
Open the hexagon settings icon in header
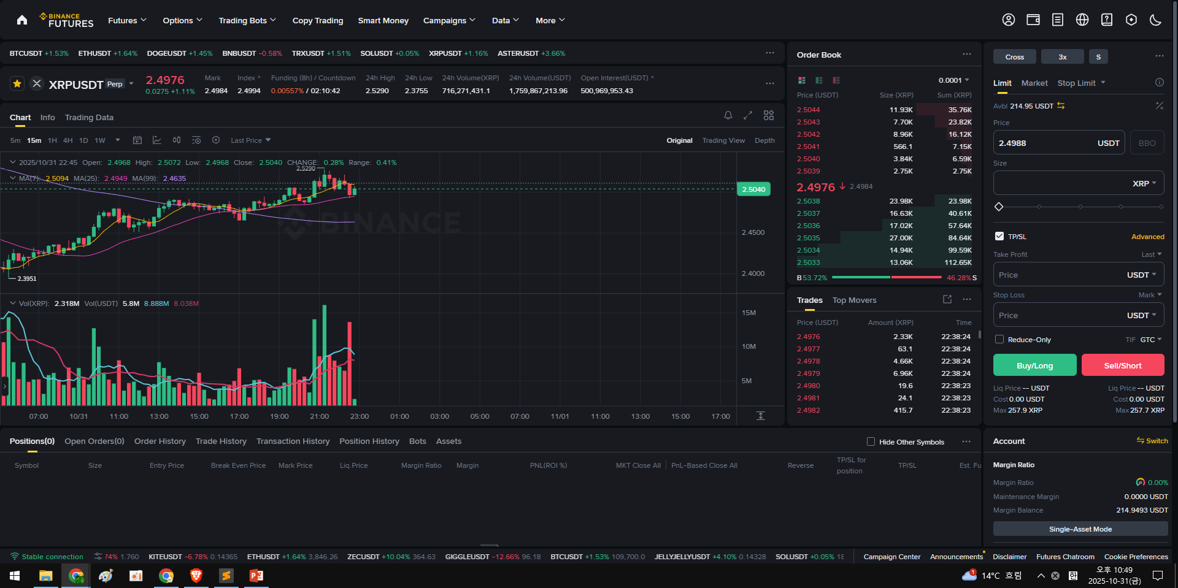pos(1131,20)
